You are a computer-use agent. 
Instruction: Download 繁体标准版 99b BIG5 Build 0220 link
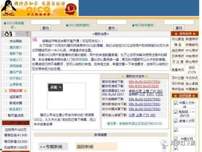144,86
